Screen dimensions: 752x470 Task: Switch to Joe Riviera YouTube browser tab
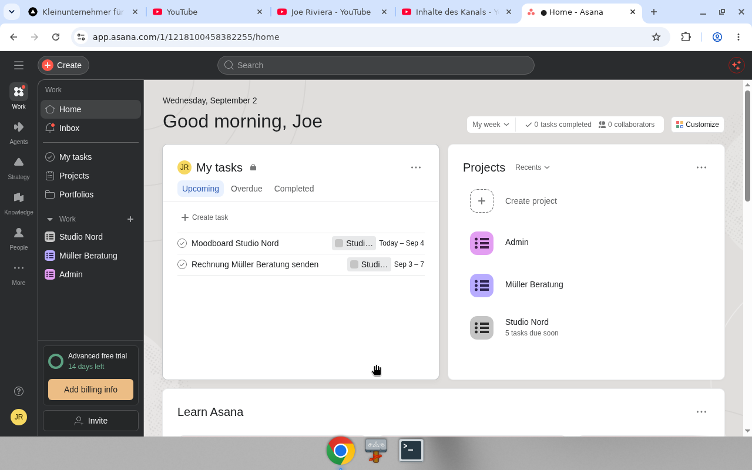tap(332, 12)
